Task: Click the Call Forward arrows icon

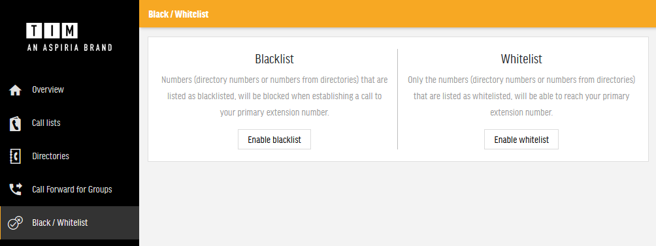Action: [x=15, y=190]
